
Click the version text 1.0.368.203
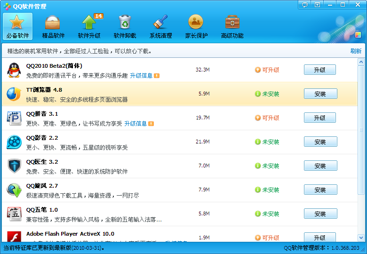pyautogui.click(x=345, y=248)
